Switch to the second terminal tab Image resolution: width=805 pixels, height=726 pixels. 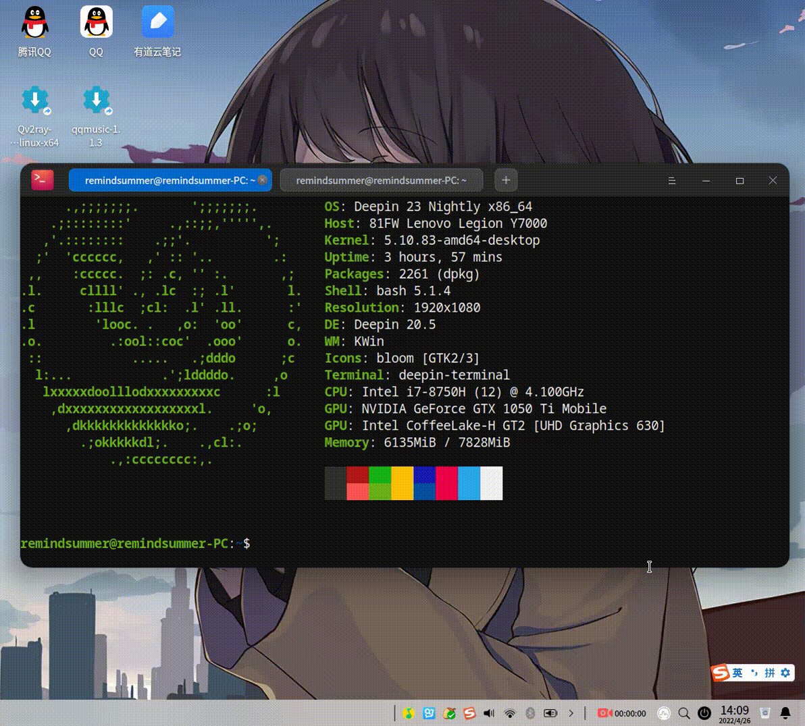(x=381, y=181)
